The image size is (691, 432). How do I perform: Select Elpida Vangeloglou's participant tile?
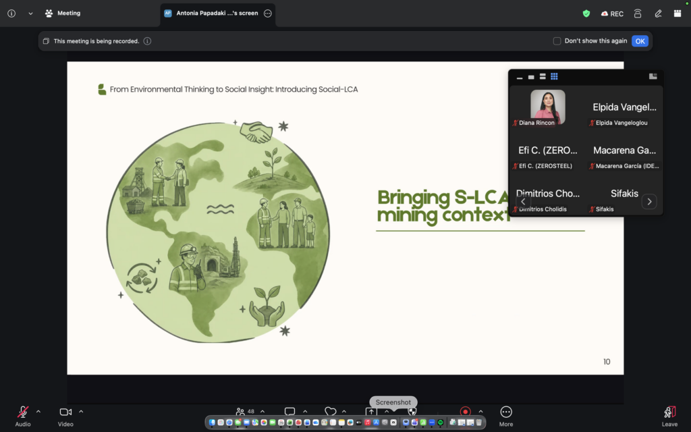click(x=624, y=107)
